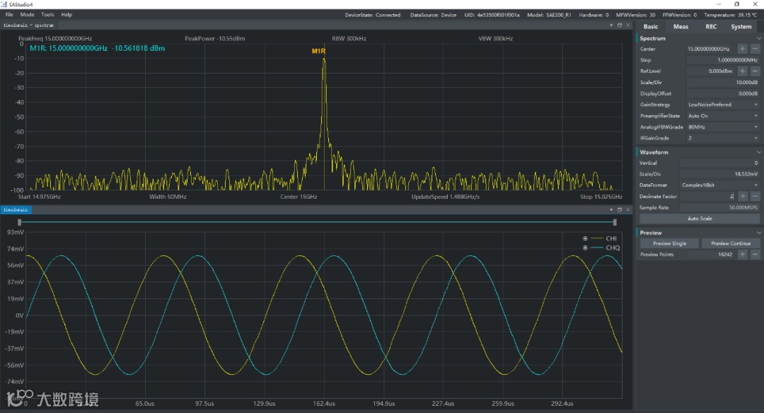Open PreamplifierState dropdown
764x413 pixels.
[723, 116]
